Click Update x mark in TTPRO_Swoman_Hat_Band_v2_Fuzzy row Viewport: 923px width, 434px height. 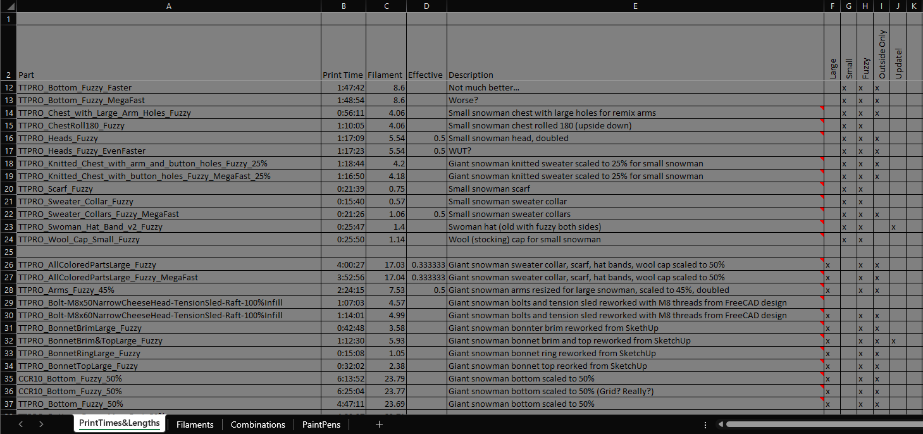[x=893, y=227]
